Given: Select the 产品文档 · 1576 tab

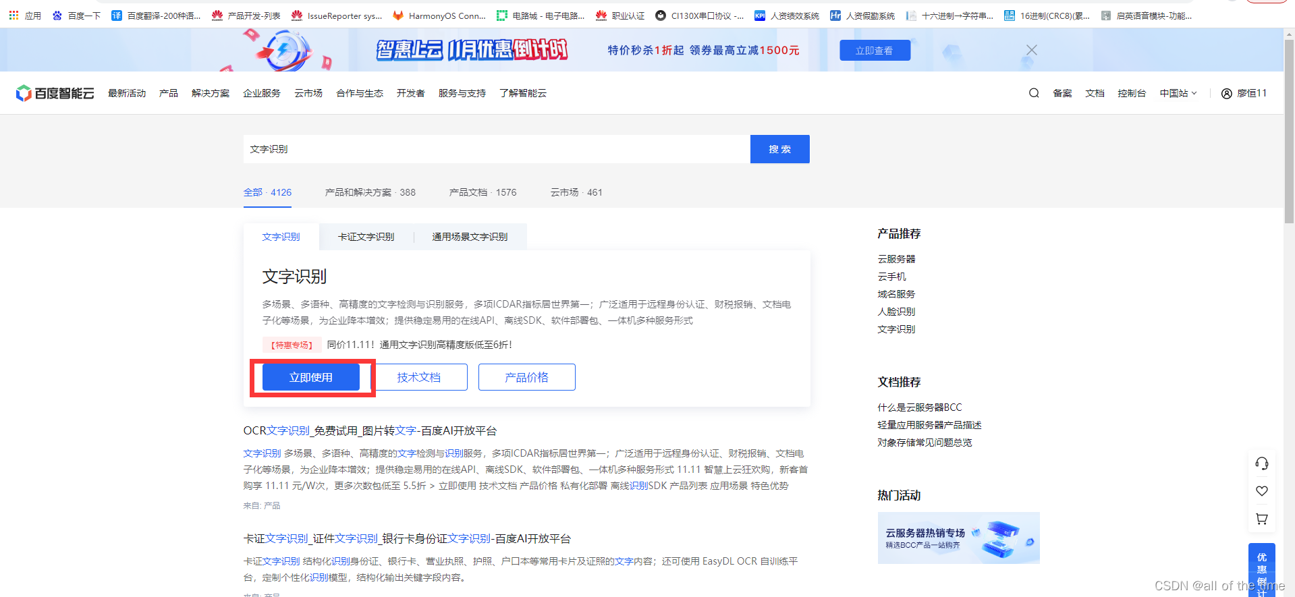Looking at the screenshot, I should (x=483, y=192).
